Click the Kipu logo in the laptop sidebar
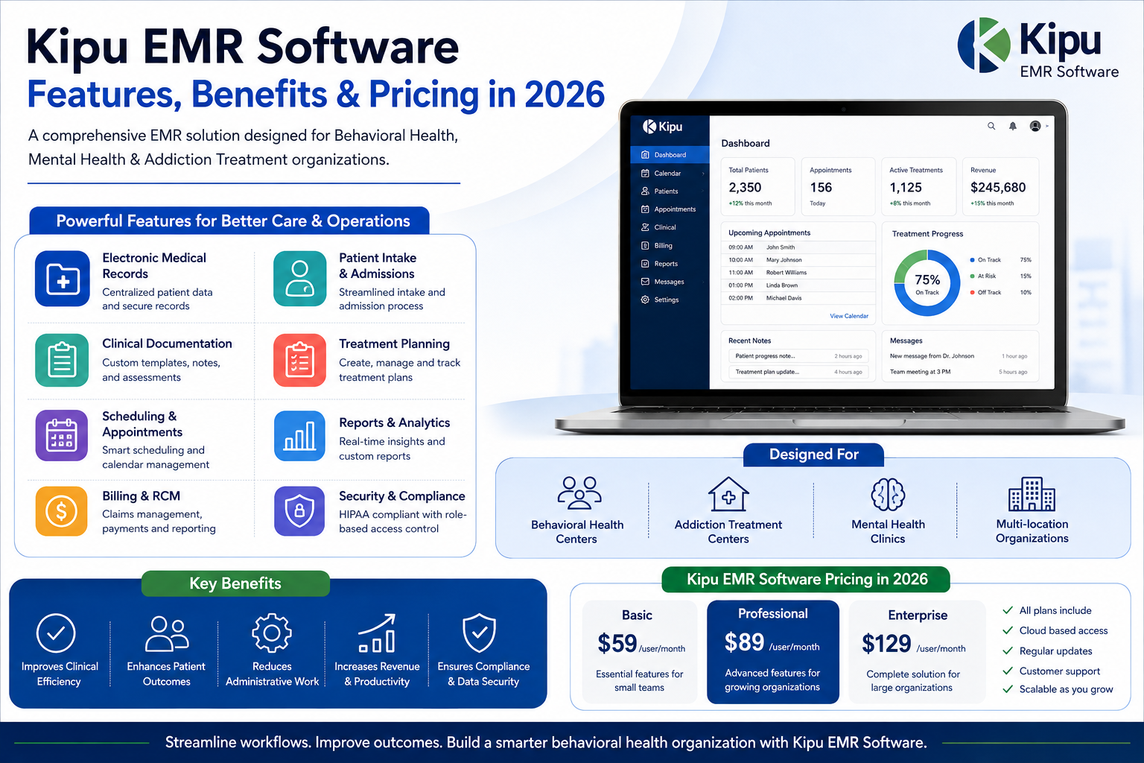The width and height of the screenshot is (1144, 763). (662, 127)
